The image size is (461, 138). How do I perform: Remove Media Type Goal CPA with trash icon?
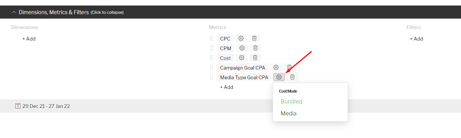point(292,77)
